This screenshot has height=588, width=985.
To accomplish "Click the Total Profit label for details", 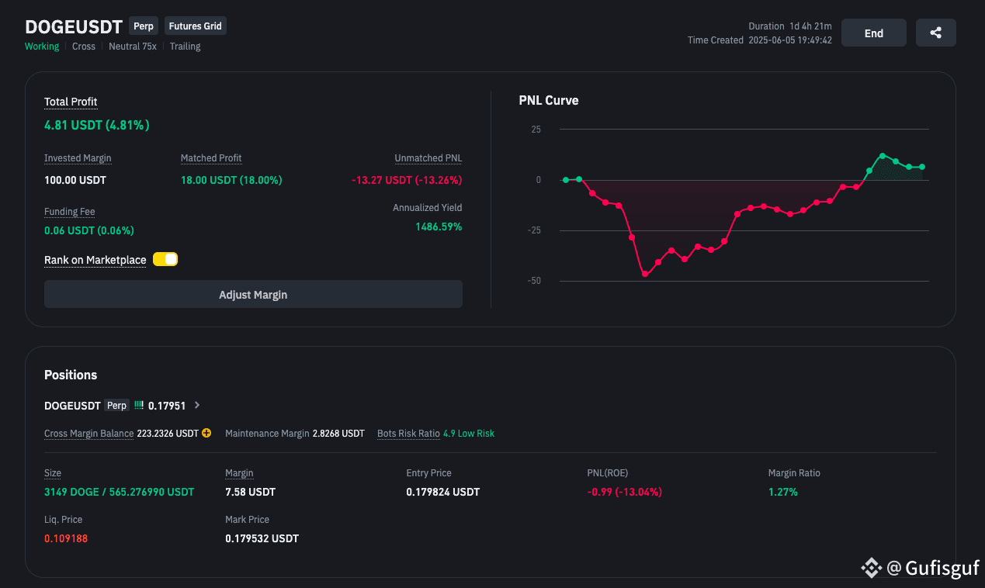I will [x=71, y=102].
